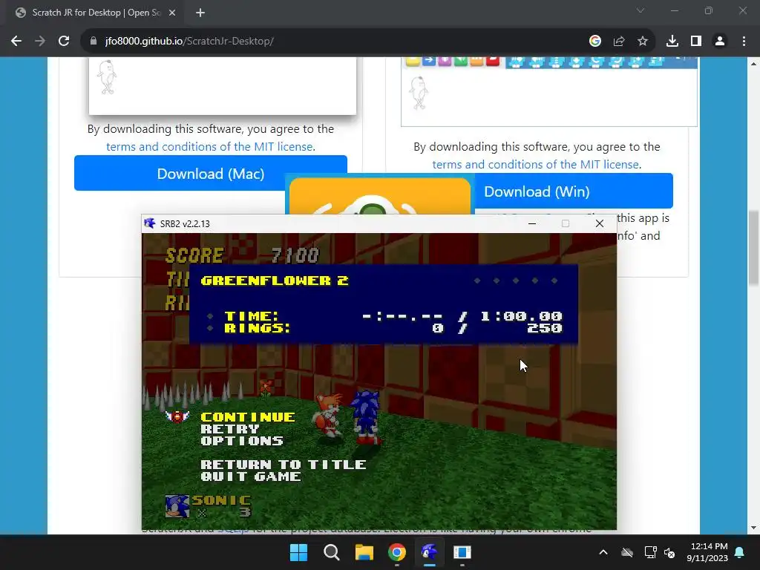Choose Quit Game in SRB2 menu
The height and width of the screenshot is (570, 760).
[x=251, y=476]
